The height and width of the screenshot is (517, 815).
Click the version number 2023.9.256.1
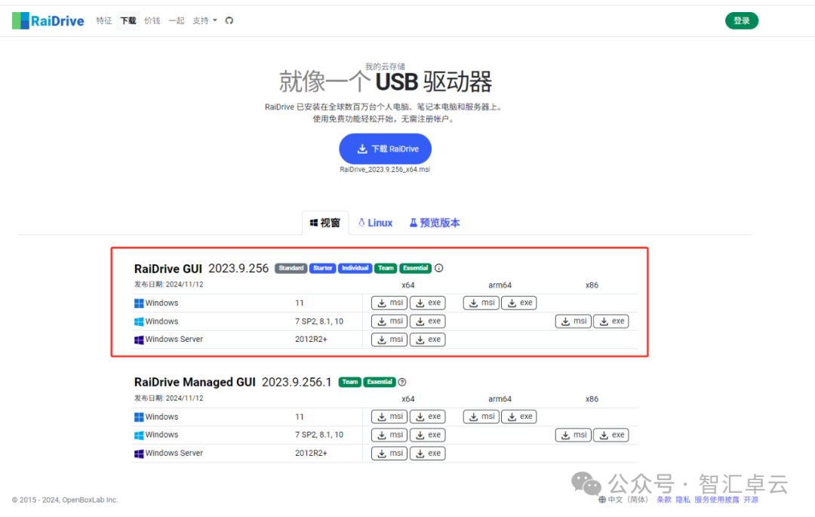(297, 383)
